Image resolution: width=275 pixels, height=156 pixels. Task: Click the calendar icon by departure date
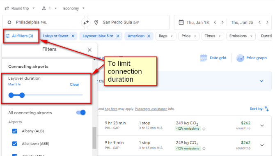pos(181,22)
